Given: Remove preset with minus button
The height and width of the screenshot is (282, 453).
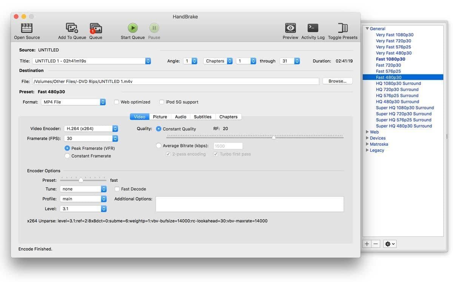Looking at the screenshot, I should tap(376, 244).
